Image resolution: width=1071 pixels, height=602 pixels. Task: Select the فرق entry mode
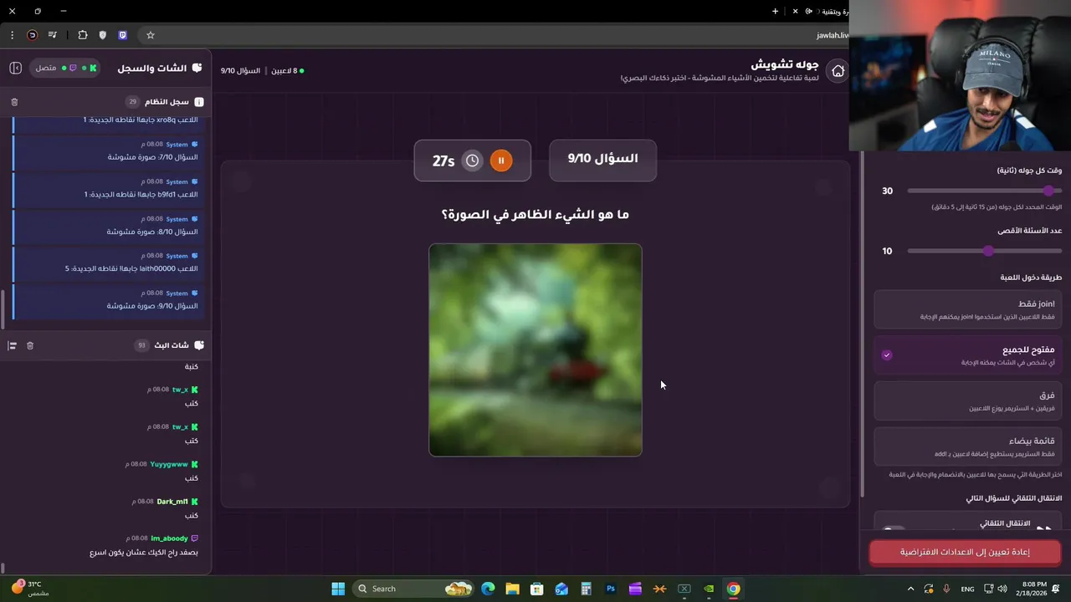(x=967, y=400)
